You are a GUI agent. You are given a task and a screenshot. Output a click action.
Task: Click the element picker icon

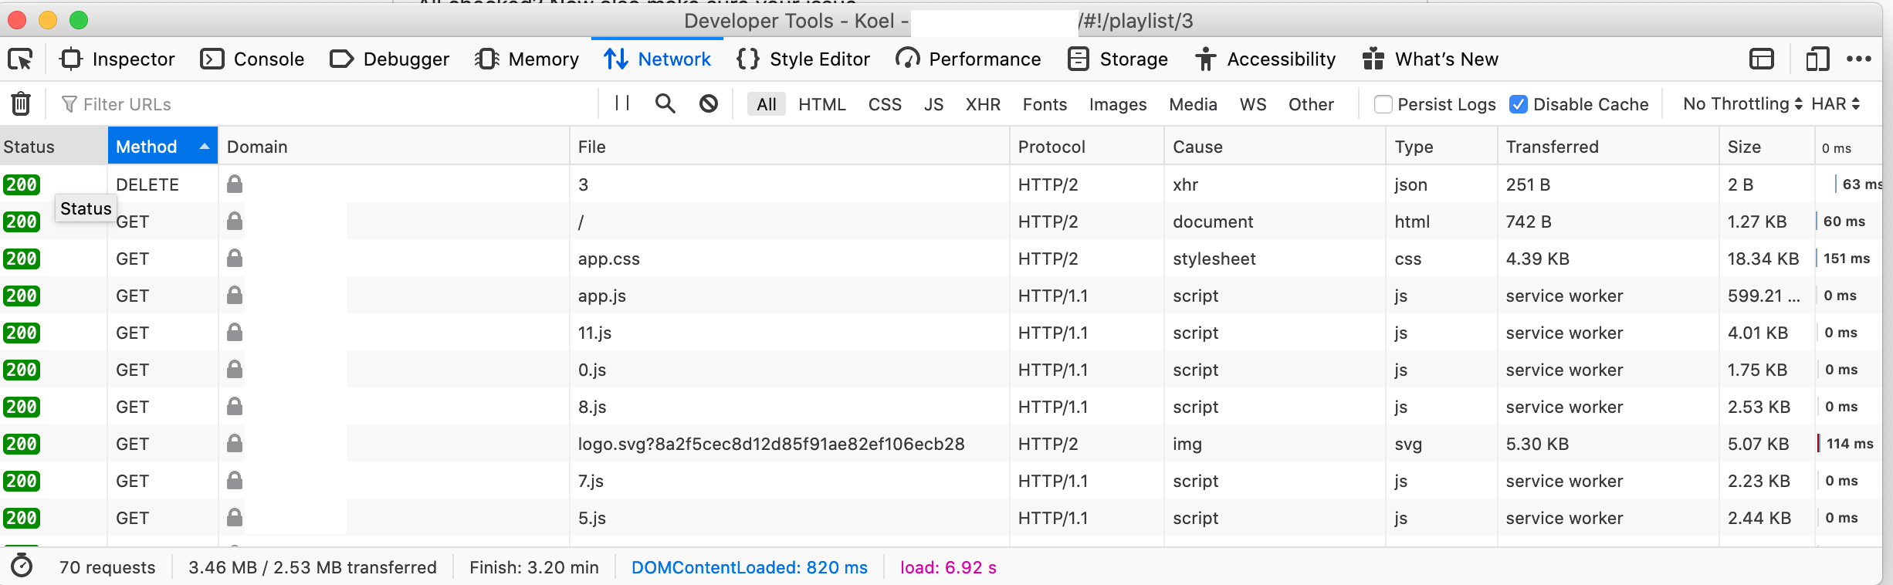(20, 59)
